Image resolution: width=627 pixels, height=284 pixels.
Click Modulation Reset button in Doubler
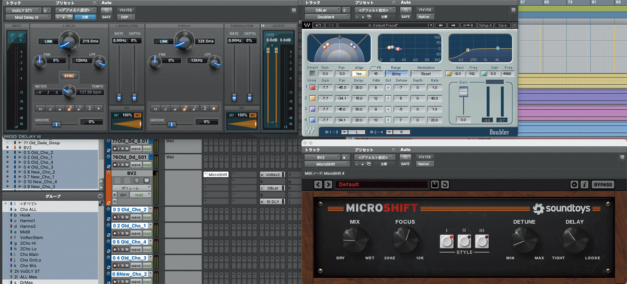426,74
